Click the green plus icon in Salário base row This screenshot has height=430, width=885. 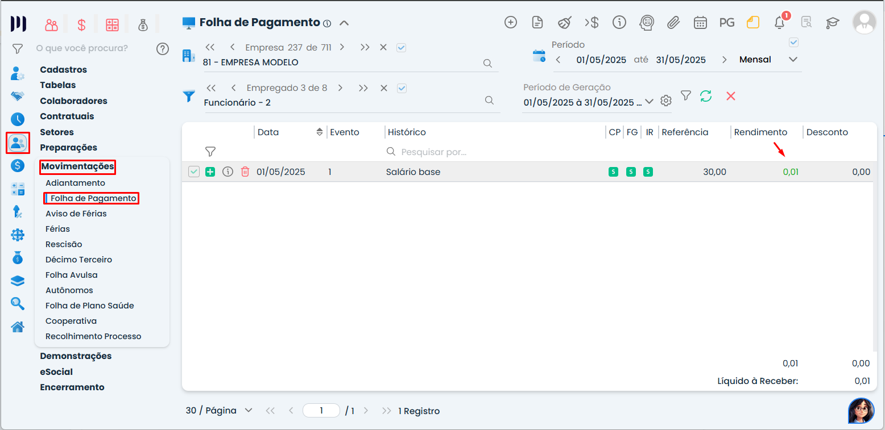pyautogui.click(x=210, y=172)
